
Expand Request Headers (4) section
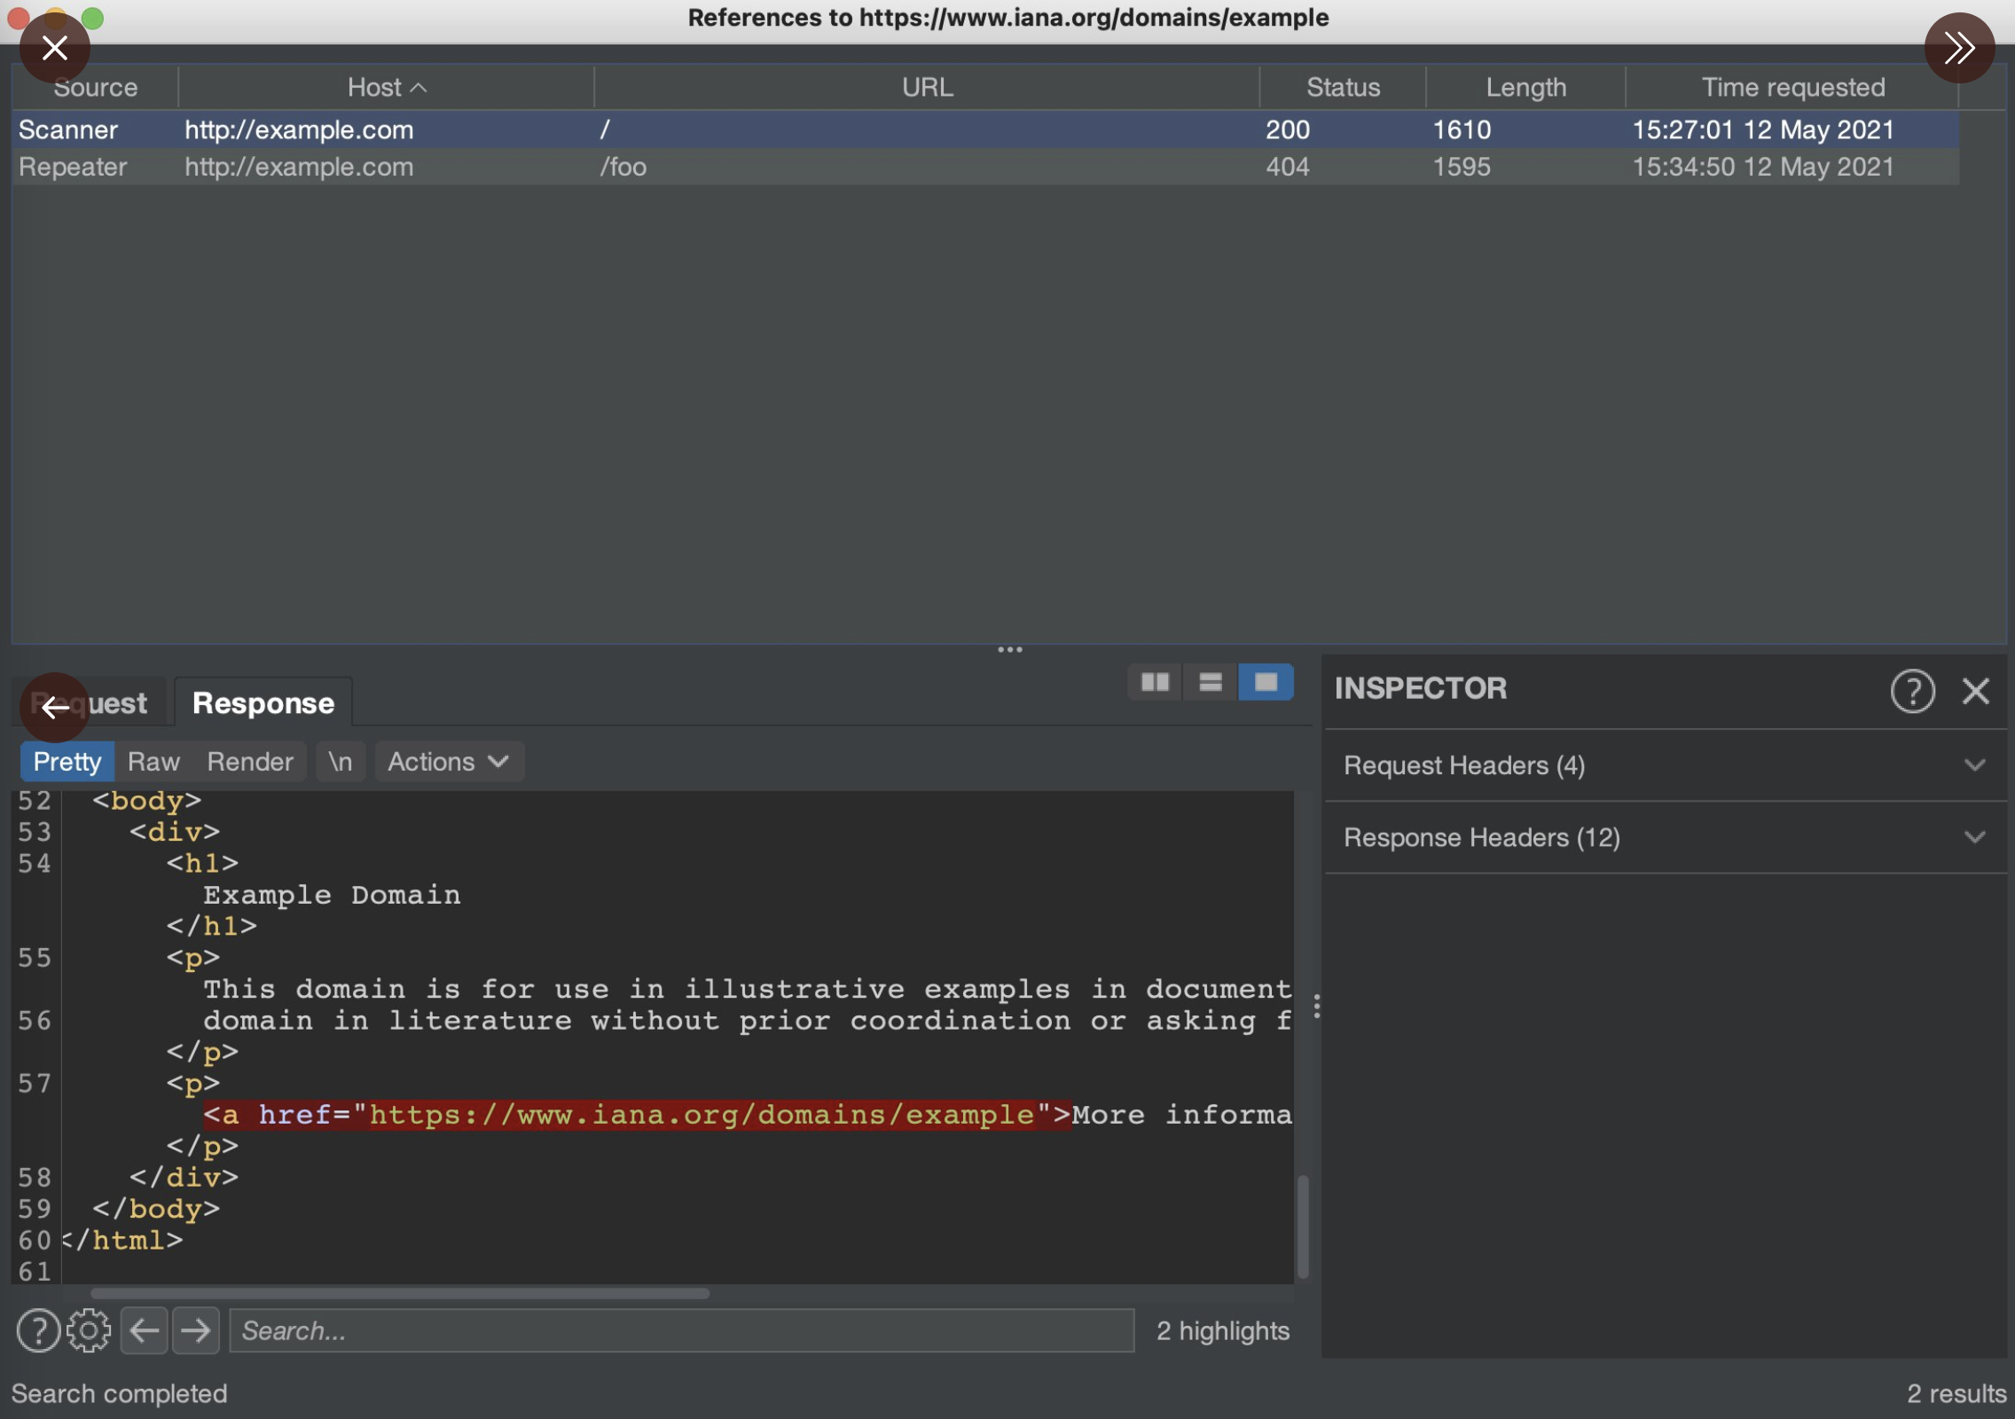point(1666,765)
